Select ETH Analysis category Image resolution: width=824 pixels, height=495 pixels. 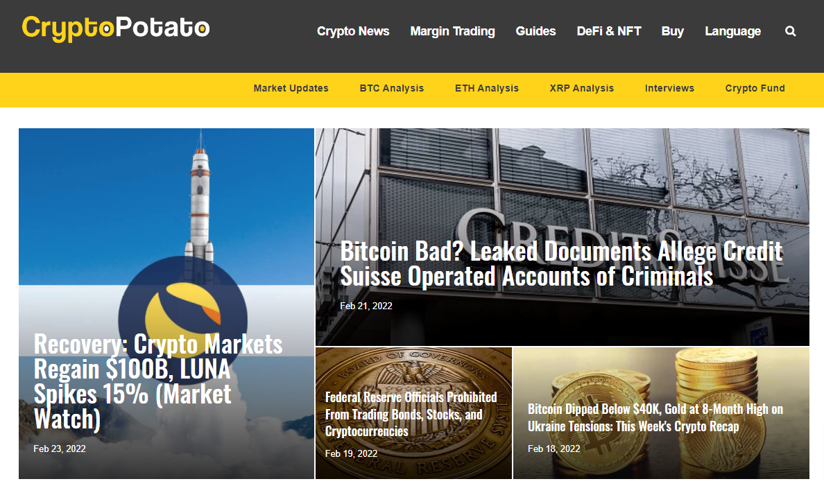click(487, 88)
